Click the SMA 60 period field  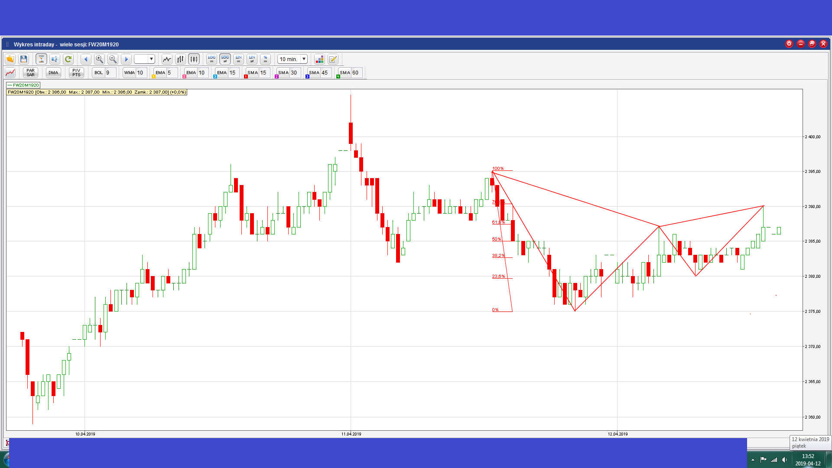point(356,72)
